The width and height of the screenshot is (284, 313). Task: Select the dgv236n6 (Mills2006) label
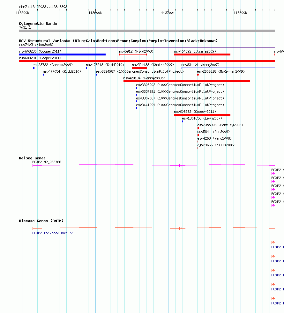pos(216,145)
